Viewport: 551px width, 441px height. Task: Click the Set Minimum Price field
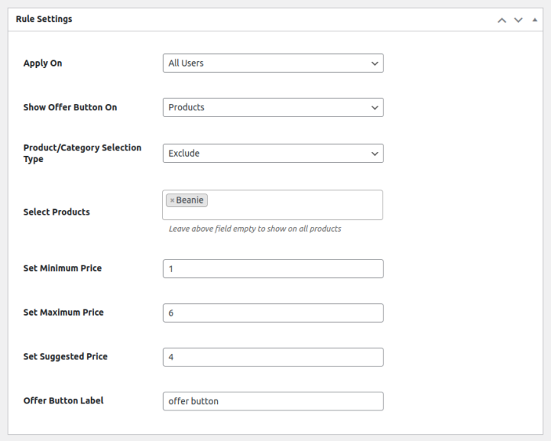tap(273, 269)
